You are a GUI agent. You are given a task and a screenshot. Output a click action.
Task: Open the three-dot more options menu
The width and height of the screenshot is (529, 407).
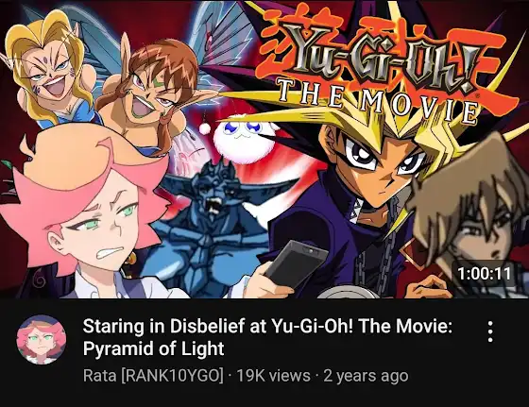(x=490, y=331)
